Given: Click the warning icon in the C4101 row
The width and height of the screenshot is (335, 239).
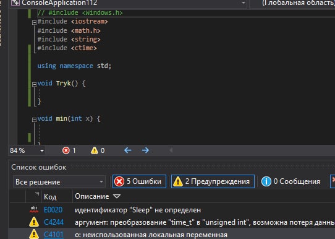Looking at the screenshot, I should click(34, 234).
